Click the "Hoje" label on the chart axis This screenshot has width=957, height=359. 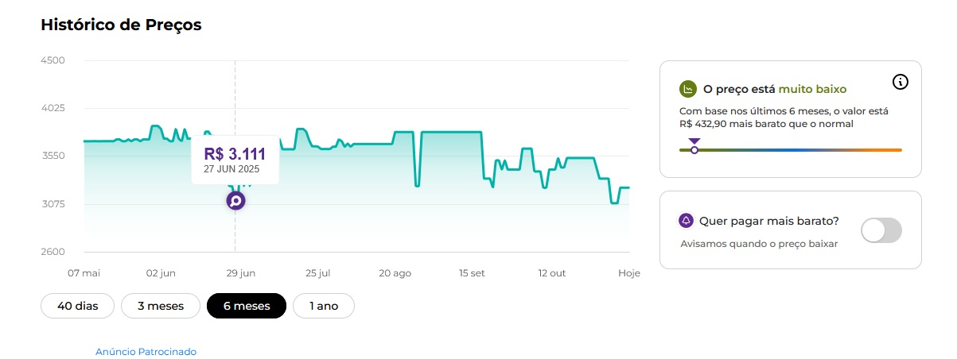629,273
